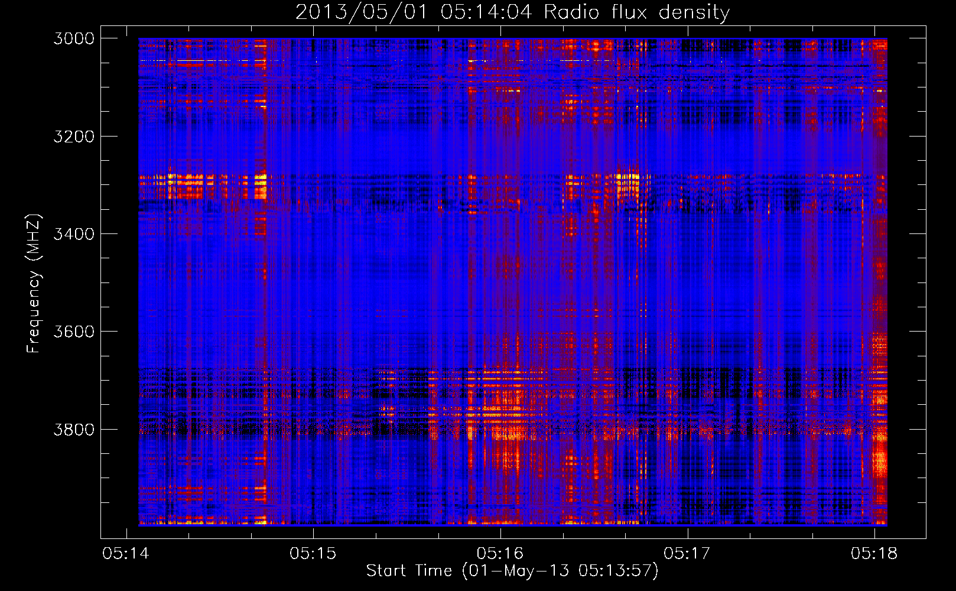
Task: Click the 3800 frequency tick label
Action: click(74, 429)
